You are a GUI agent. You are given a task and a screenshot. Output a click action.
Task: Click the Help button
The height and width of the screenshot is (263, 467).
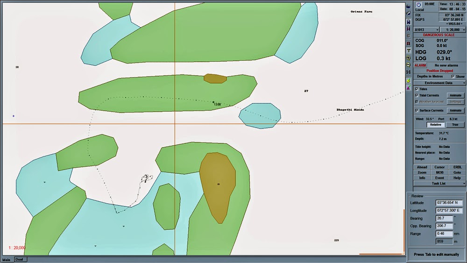(x=457, y=178)
